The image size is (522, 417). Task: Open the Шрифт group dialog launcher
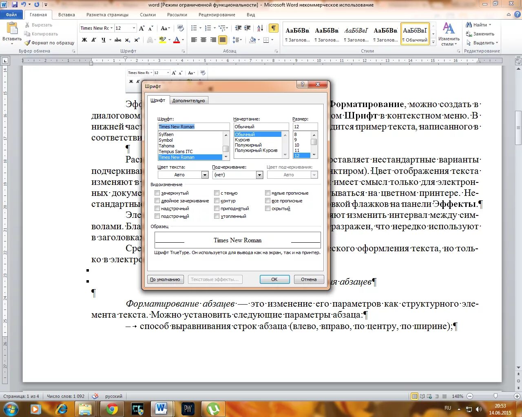(x=184, y=51)
